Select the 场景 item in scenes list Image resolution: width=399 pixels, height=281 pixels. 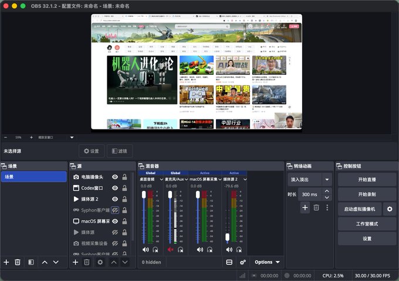34,177
